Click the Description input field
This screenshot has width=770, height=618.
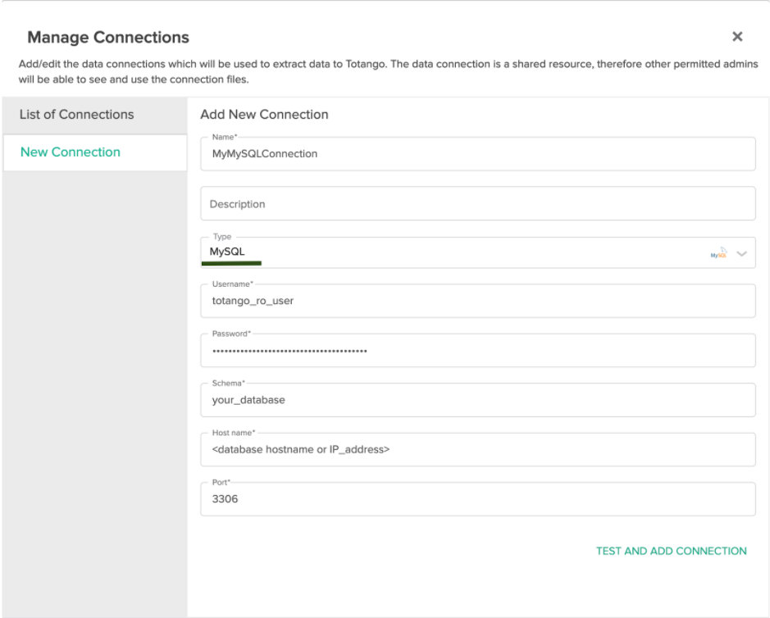click(x=478, y=204)
